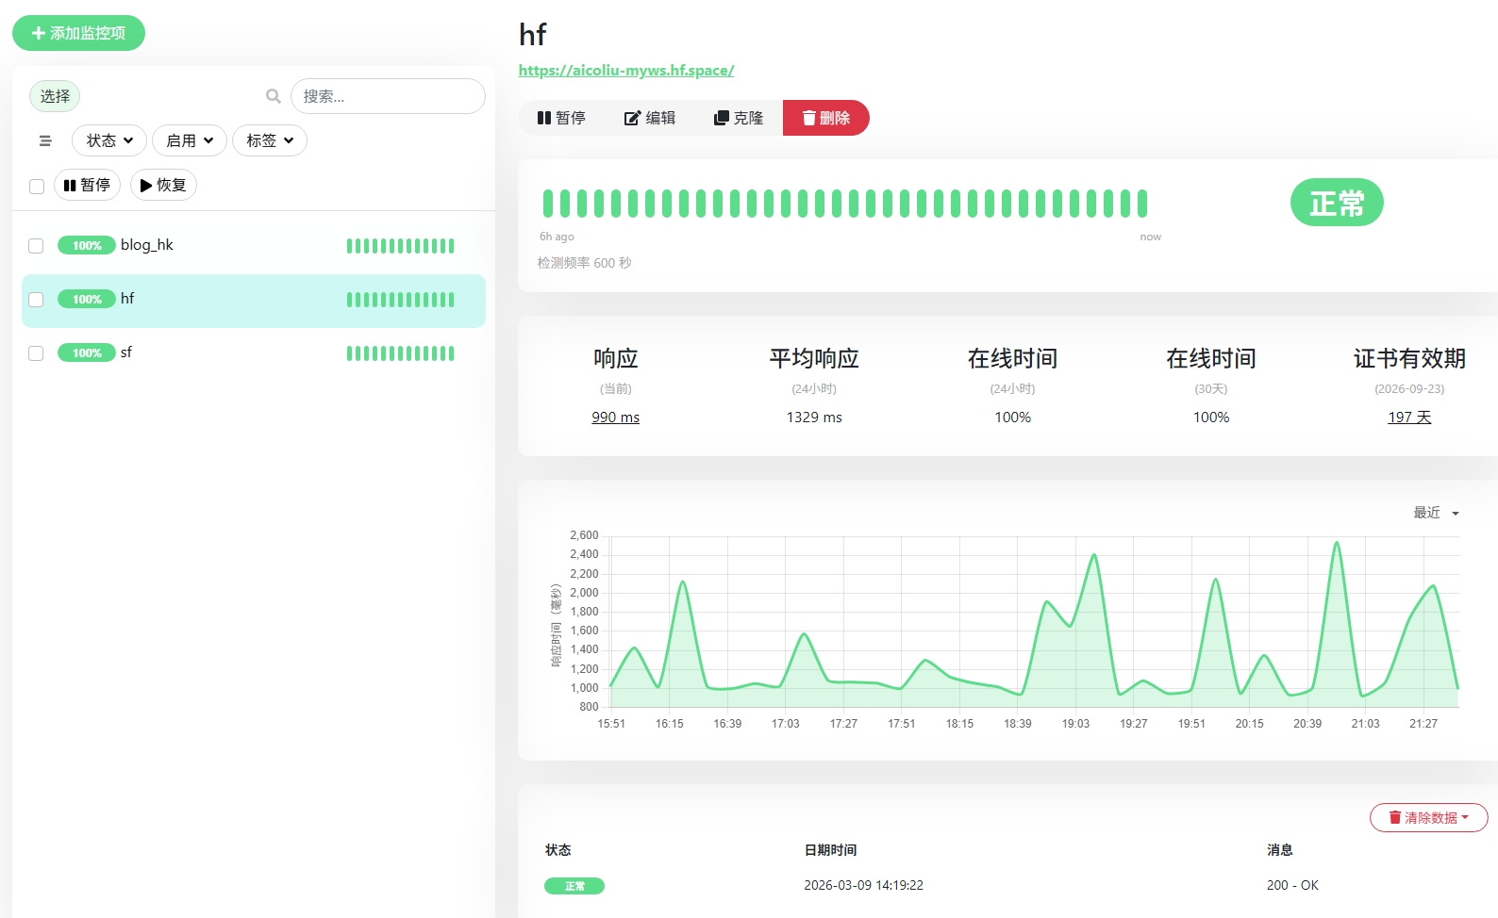
Task: Click the 克隆 clone monitor button
Action: click(739, 118)
